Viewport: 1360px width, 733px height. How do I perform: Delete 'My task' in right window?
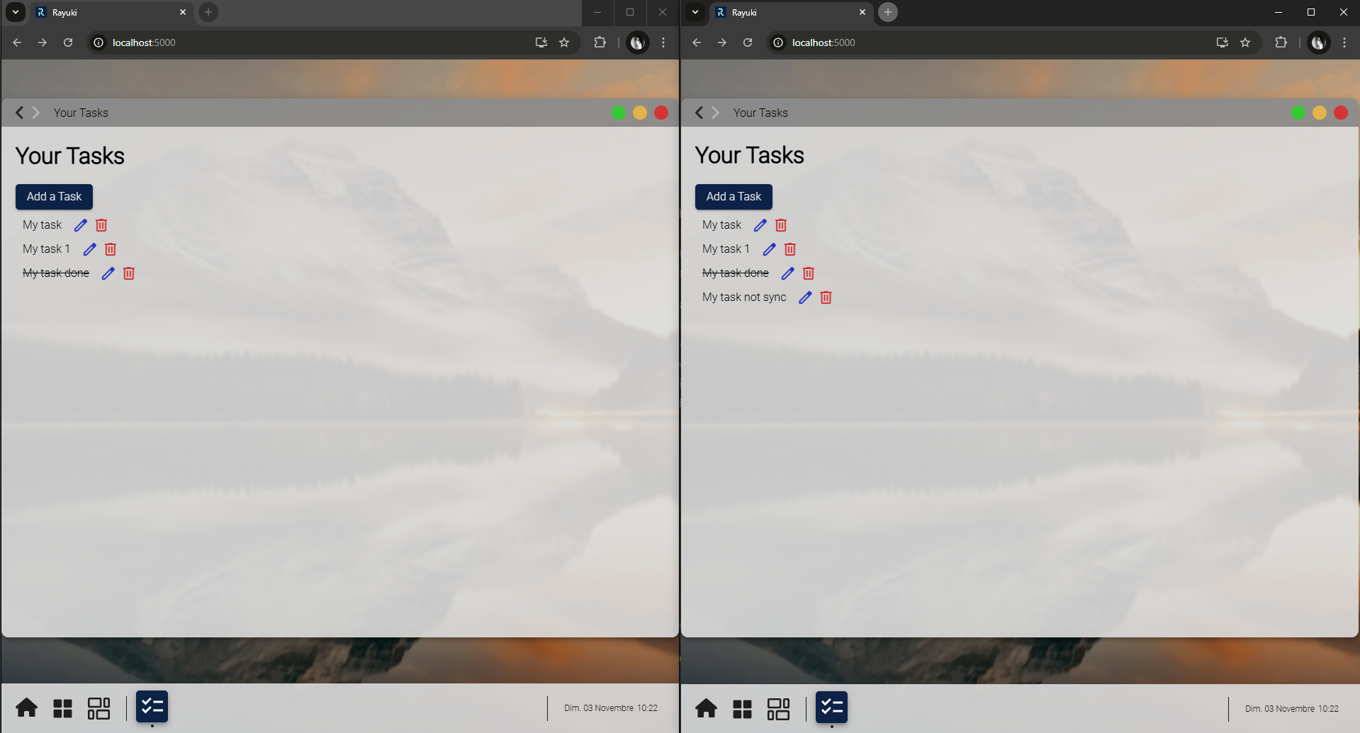pos(781,225)
